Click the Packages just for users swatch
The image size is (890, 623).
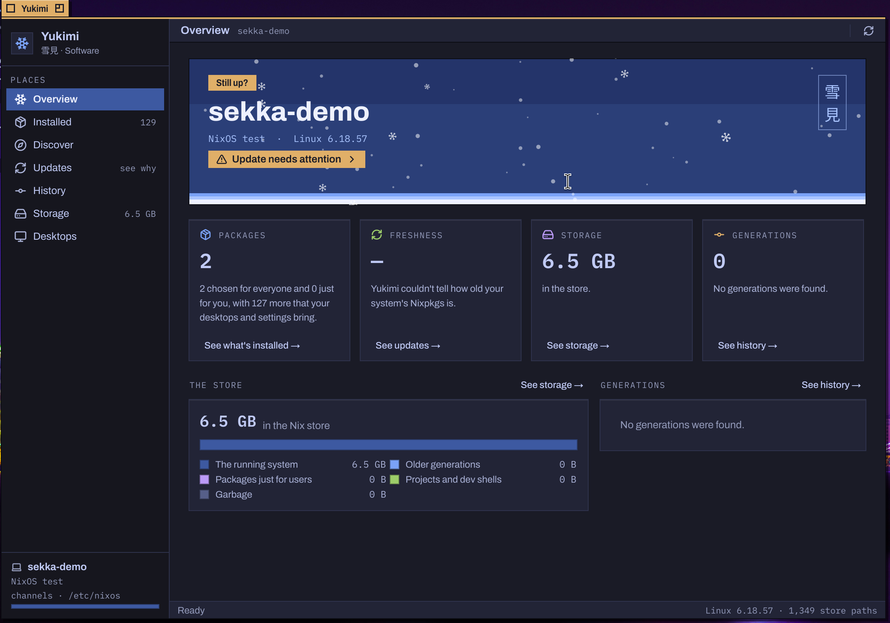coord(204,479)
